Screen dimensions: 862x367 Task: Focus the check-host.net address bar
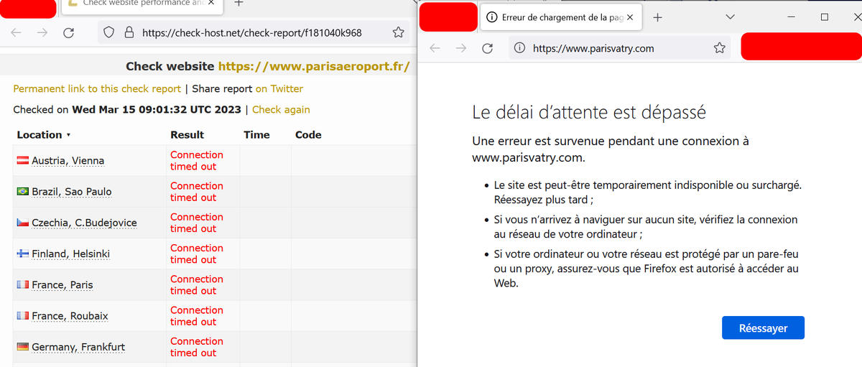[252, 32]
